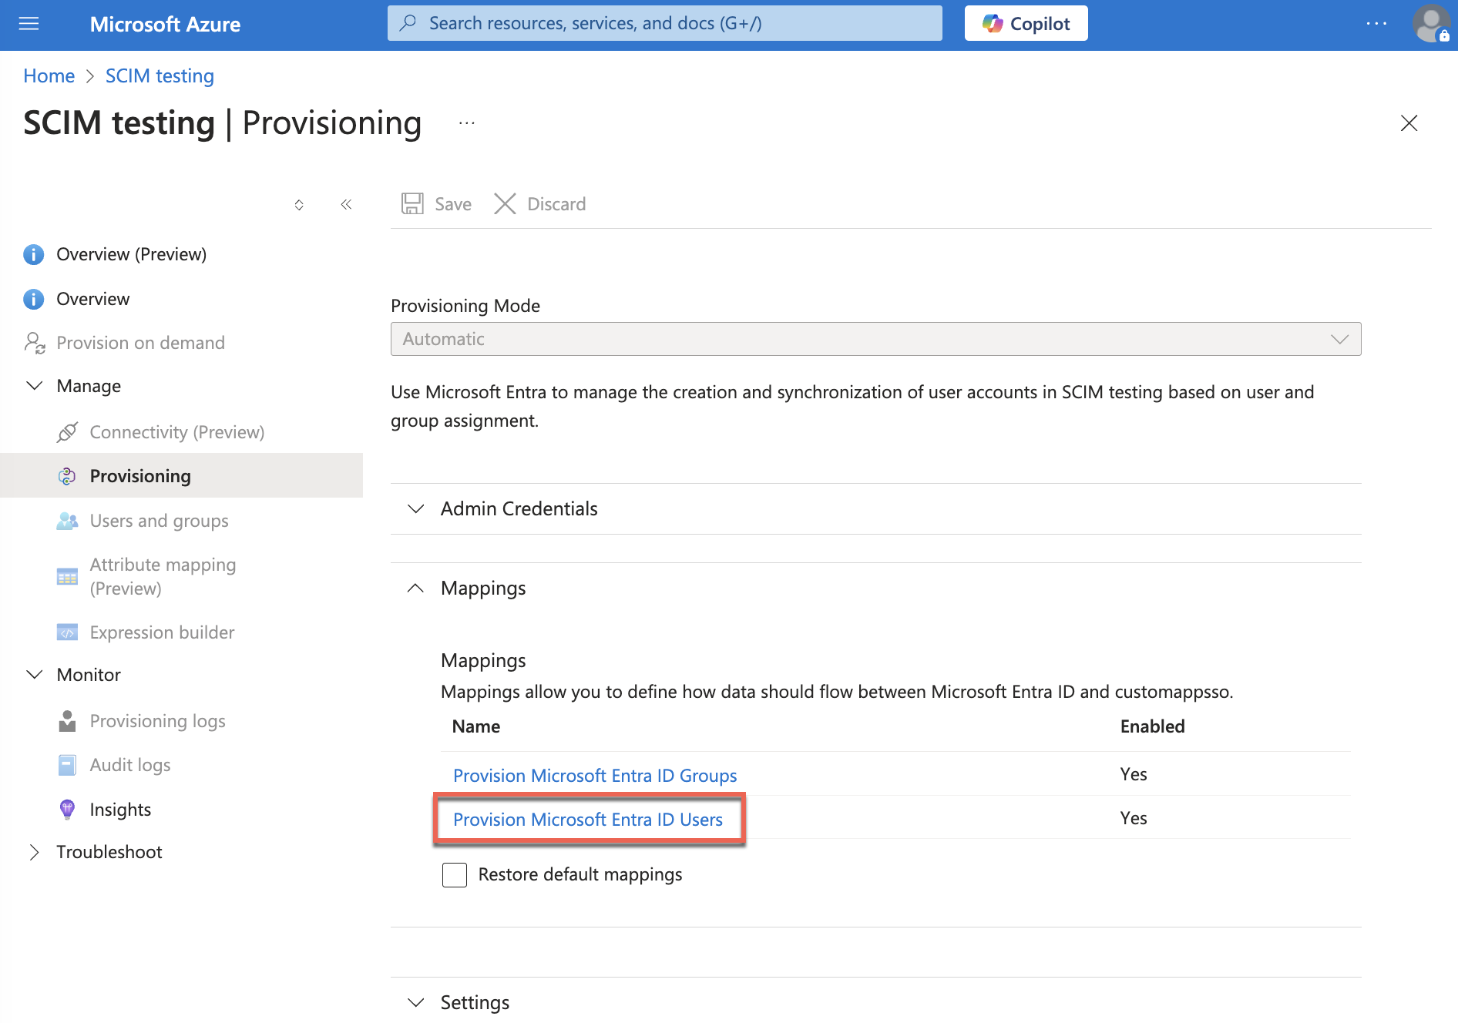Select the Attribute mapping (Preview) icon
The image size is (1458, 1023).
click(68, 575)
